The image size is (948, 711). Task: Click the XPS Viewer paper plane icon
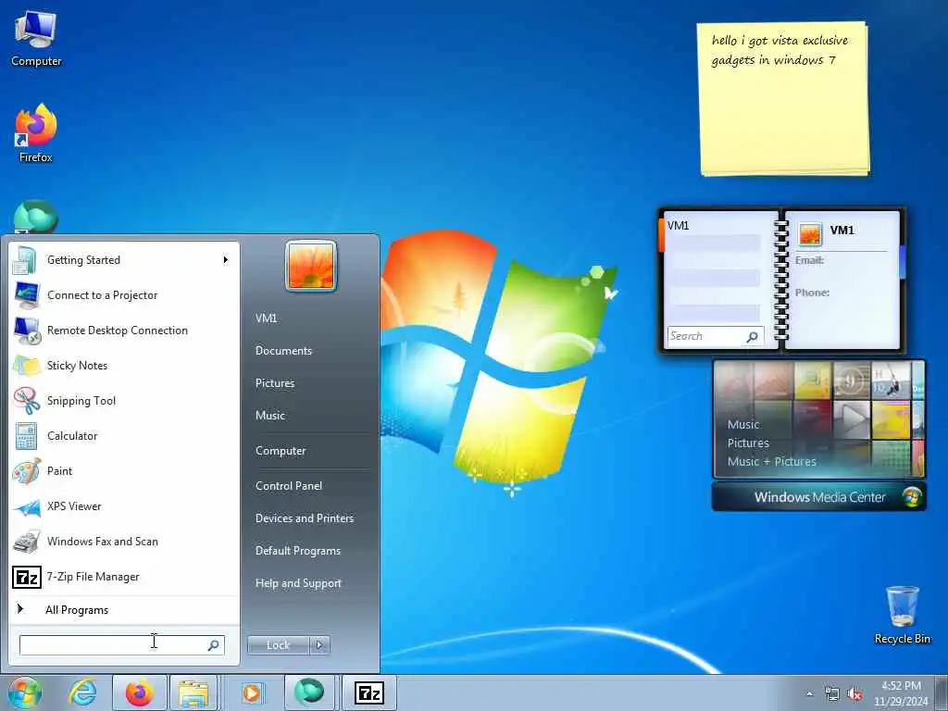27,506
